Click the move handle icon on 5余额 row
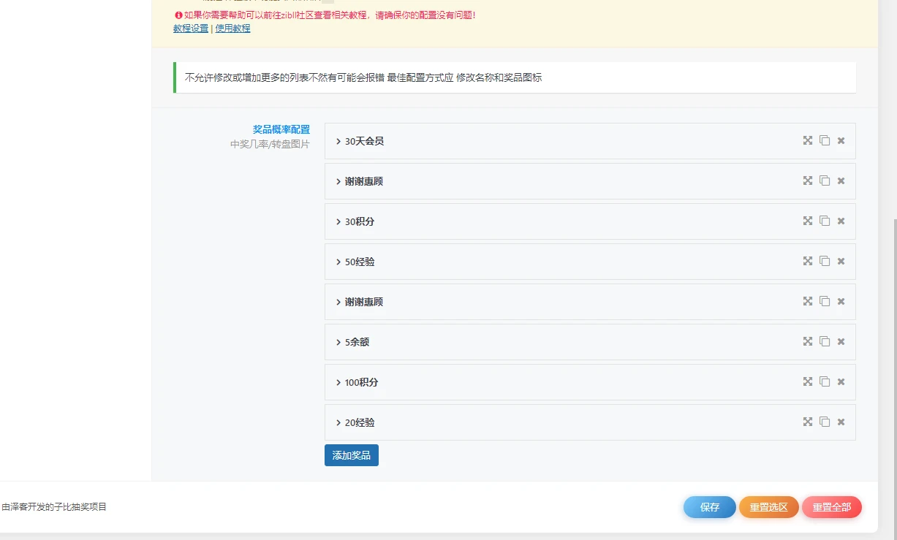Viewport: 897px width, 540px height. 808,341
